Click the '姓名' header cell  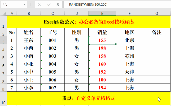point(29,32)
